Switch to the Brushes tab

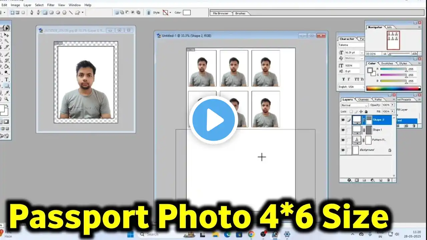[x=240, y=13]
